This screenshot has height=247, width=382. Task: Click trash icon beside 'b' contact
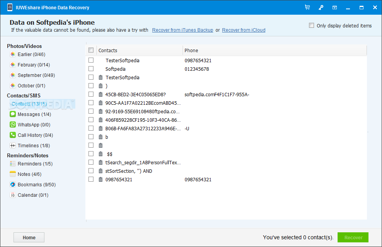tap(100, 137)
